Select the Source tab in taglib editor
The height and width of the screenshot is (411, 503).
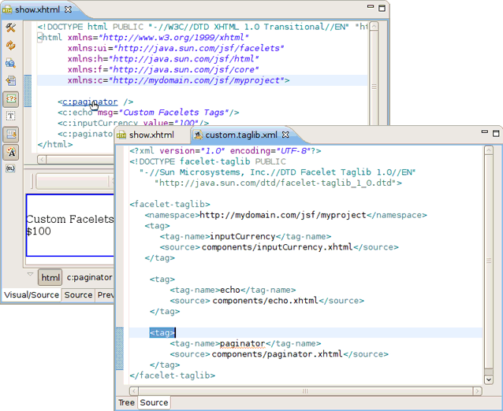tap(154, 402)
